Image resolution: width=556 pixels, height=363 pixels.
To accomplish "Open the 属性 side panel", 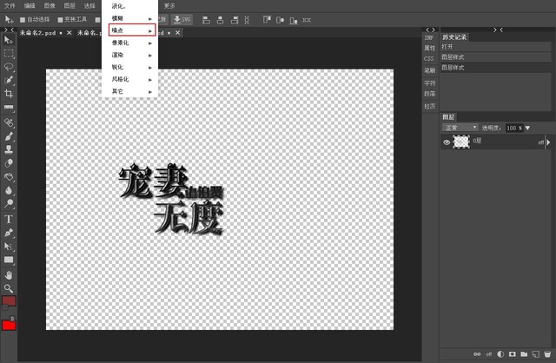I will 429,48.
